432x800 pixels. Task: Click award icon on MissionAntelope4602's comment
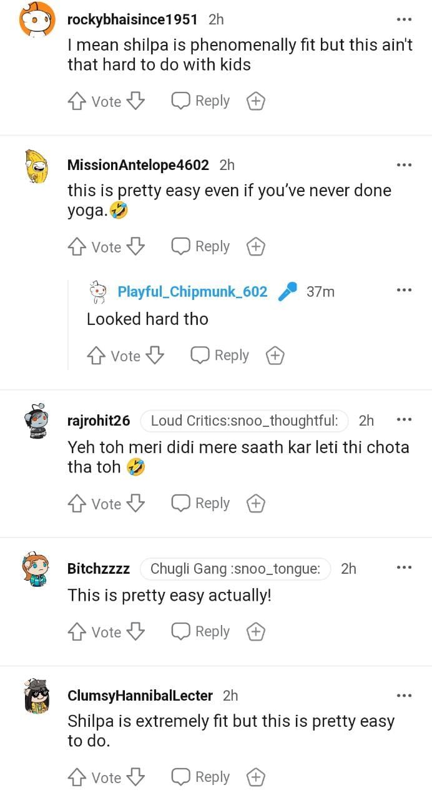tap(255, 247)
